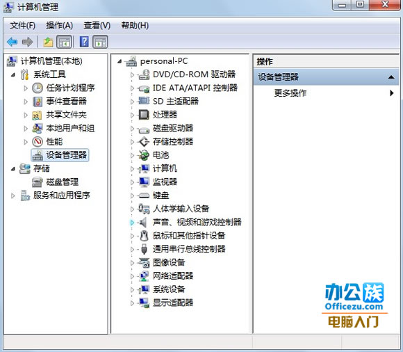Image resolution: width=403 pixels, height=352 pixels.
Task: Select 任务计划程序 clock icon in tree
Action: click(38, 88)
